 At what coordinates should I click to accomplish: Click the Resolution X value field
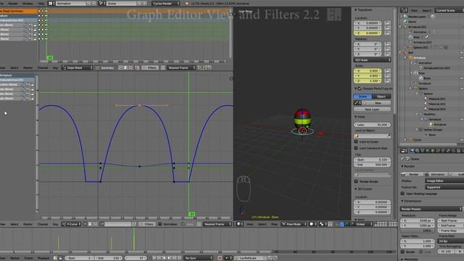coord(418,220)
